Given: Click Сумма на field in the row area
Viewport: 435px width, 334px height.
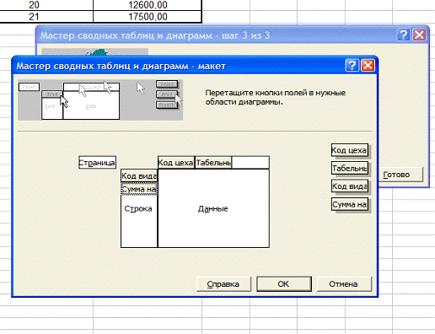Looking at the screenshot, I should (139, 189).
